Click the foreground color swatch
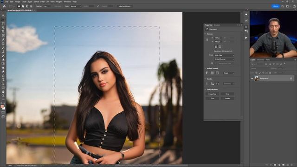This screenshot has width=297, height=167. coord(2,107)
